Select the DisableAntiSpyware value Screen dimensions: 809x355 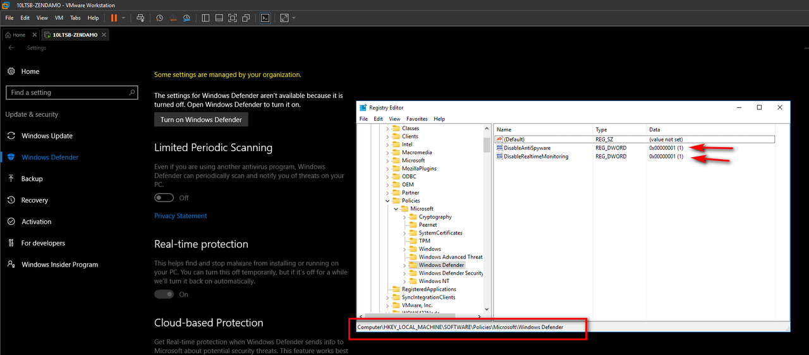click(x=527, y=148)
